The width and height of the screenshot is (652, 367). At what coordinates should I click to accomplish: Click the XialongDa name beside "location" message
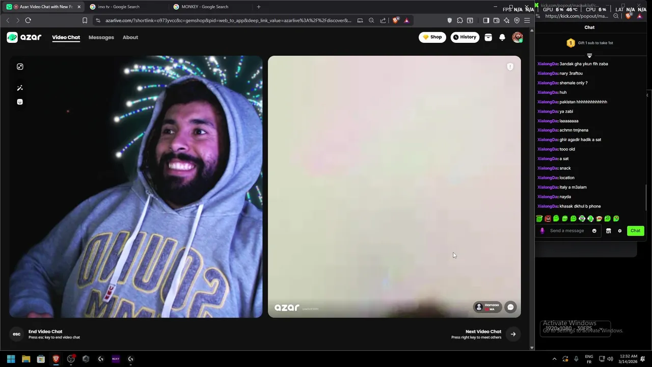pos(548,178)
